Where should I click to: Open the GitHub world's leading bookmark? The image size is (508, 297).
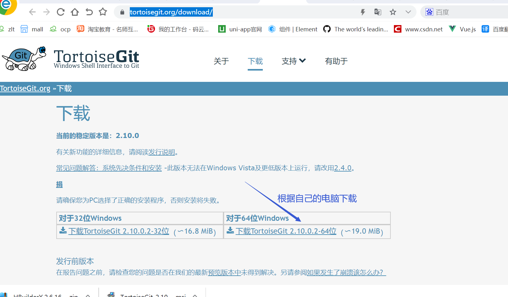point(356,29)
